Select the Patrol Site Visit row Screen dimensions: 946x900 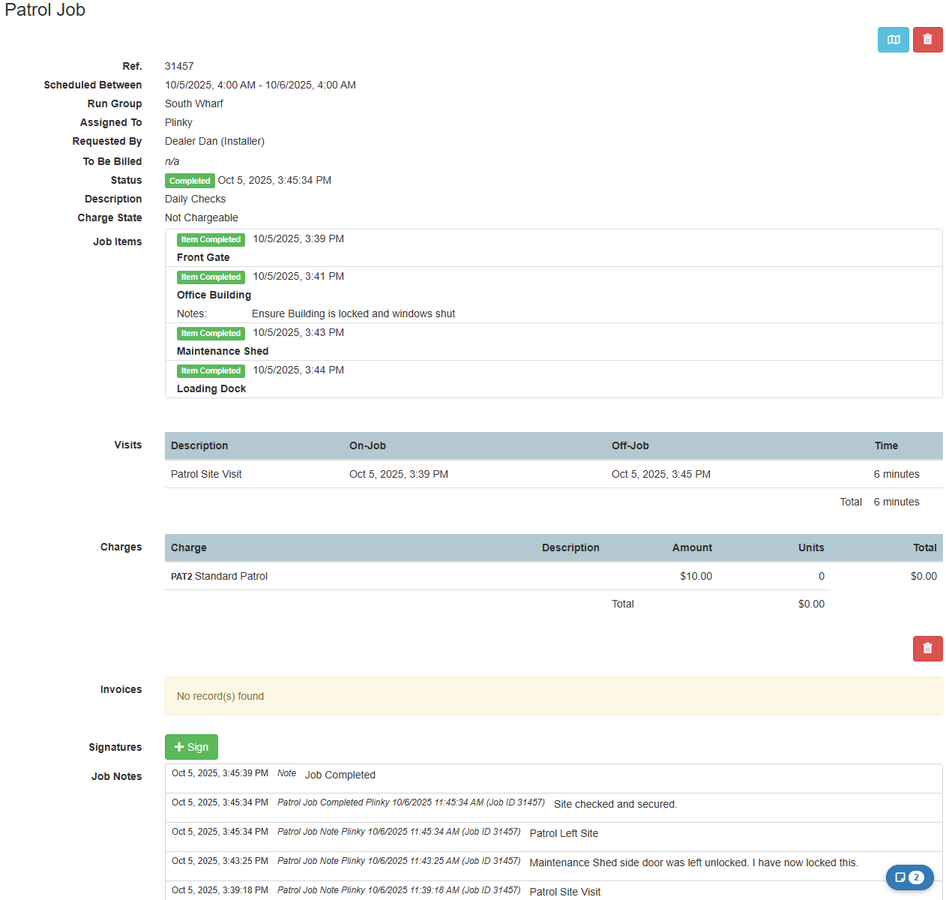pos(206,474)
